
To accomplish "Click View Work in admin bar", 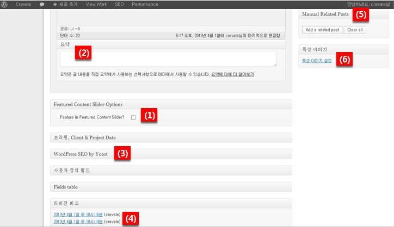I will coord(96,4).
